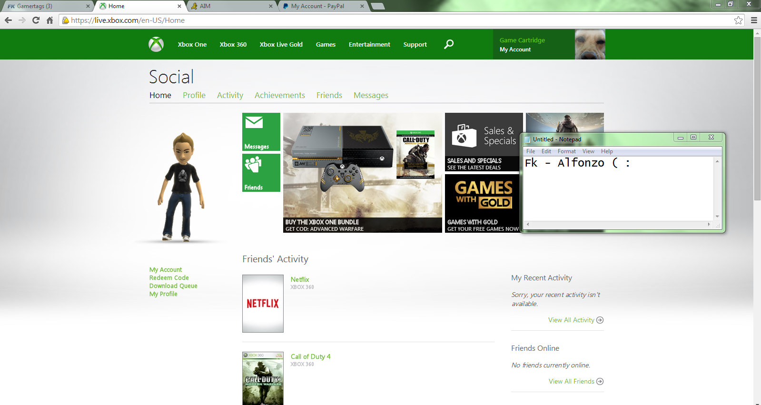Open the Support navigation menu
This screenshot has height=405, width=761.
click(x=415, y=44)
